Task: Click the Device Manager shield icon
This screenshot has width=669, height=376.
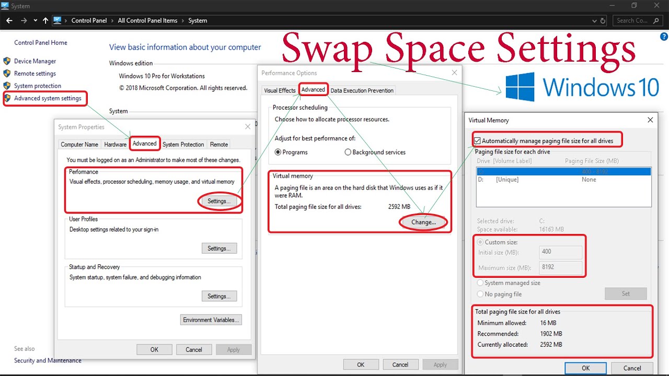Action: 7,61
